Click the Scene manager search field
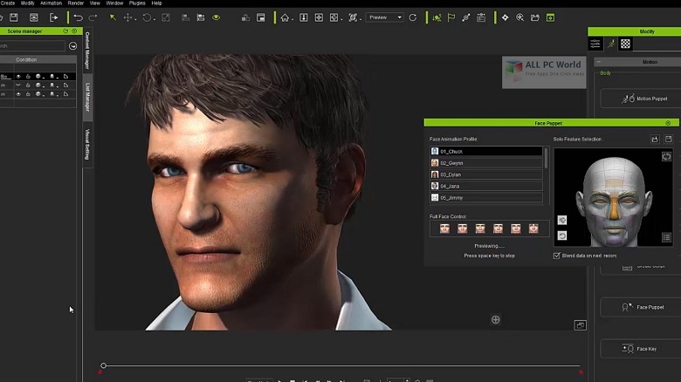The image size is (681, 382). click(x=32, y=46)
